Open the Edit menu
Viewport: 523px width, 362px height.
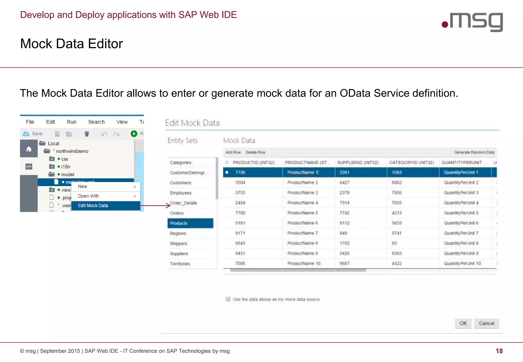51,122
